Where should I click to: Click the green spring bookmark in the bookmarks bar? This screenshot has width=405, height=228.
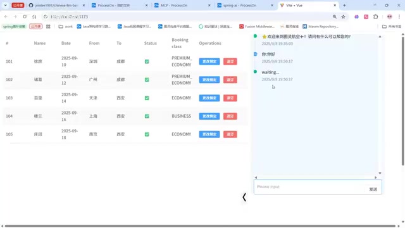click(x=14, y=27)
